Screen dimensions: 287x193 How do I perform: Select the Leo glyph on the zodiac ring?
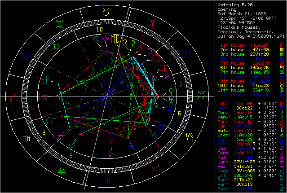[13, 97]
